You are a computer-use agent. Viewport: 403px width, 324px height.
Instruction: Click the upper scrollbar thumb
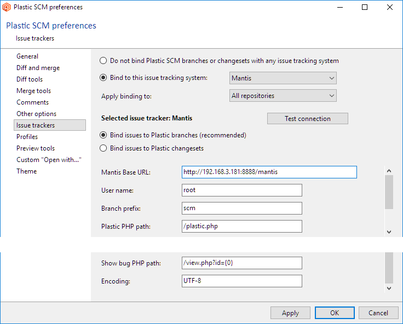click(x=389, y=192)
